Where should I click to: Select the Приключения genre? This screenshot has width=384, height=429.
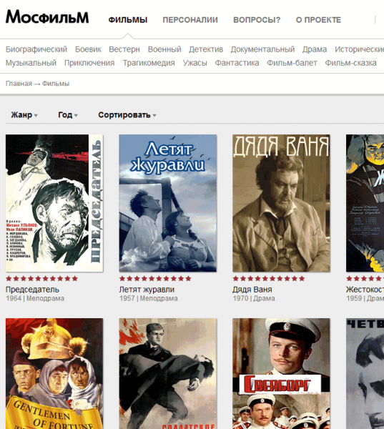[x=89, y=63]
